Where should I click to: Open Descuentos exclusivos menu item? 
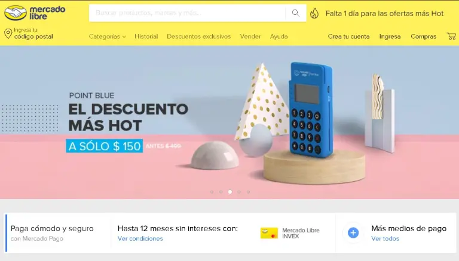(x=199, y=36)
